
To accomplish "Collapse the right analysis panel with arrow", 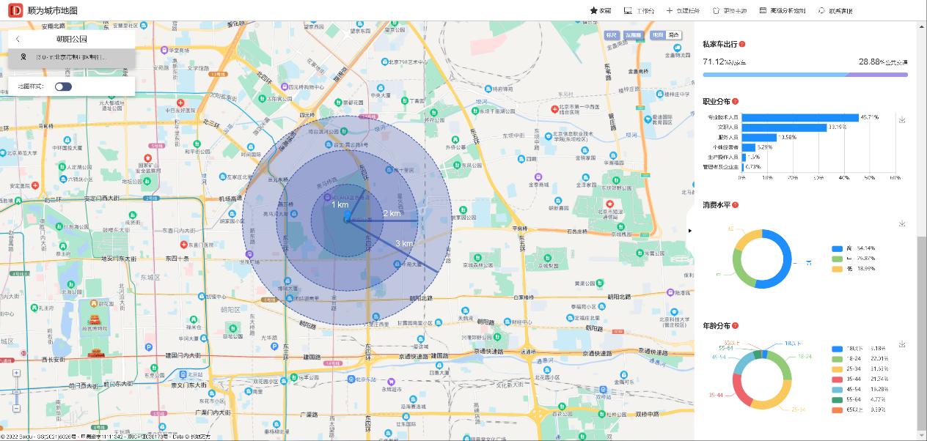I will pos(690,230).
